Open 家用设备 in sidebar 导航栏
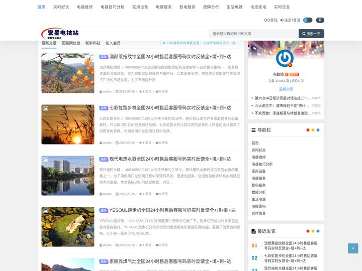Viewport: 362px width, 271px height. pyautogui.click(x=258, y=171)
